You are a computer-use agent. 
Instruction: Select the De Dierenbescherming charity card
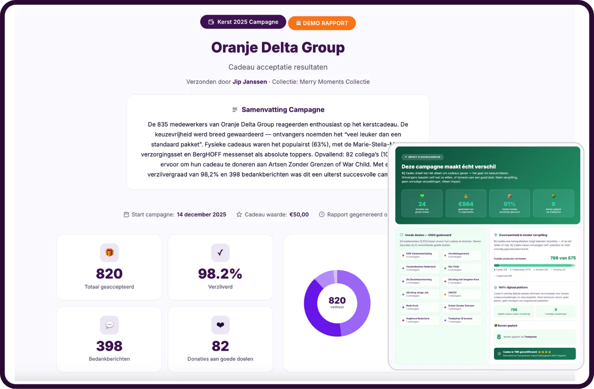pyautogui.click(x=420, y=281)
